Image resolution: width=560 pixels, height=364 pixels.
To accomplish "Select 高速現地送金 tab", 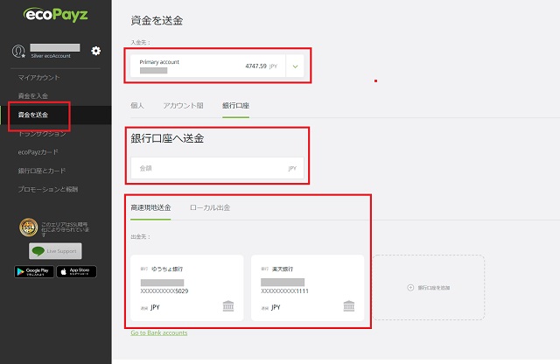I will click(x=150, y=207).
